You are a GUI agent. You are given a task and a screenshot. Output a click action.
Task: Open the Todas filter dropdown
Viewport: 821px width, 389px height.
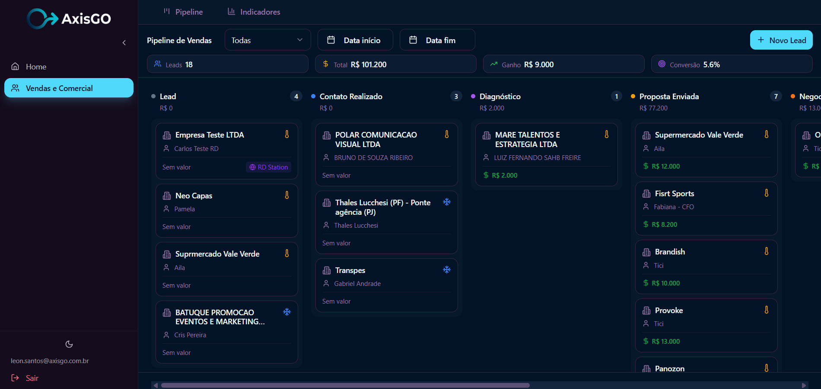click(268, 40)
